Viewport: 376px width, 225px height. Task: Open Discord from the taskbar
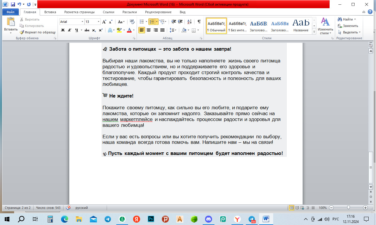209,219
